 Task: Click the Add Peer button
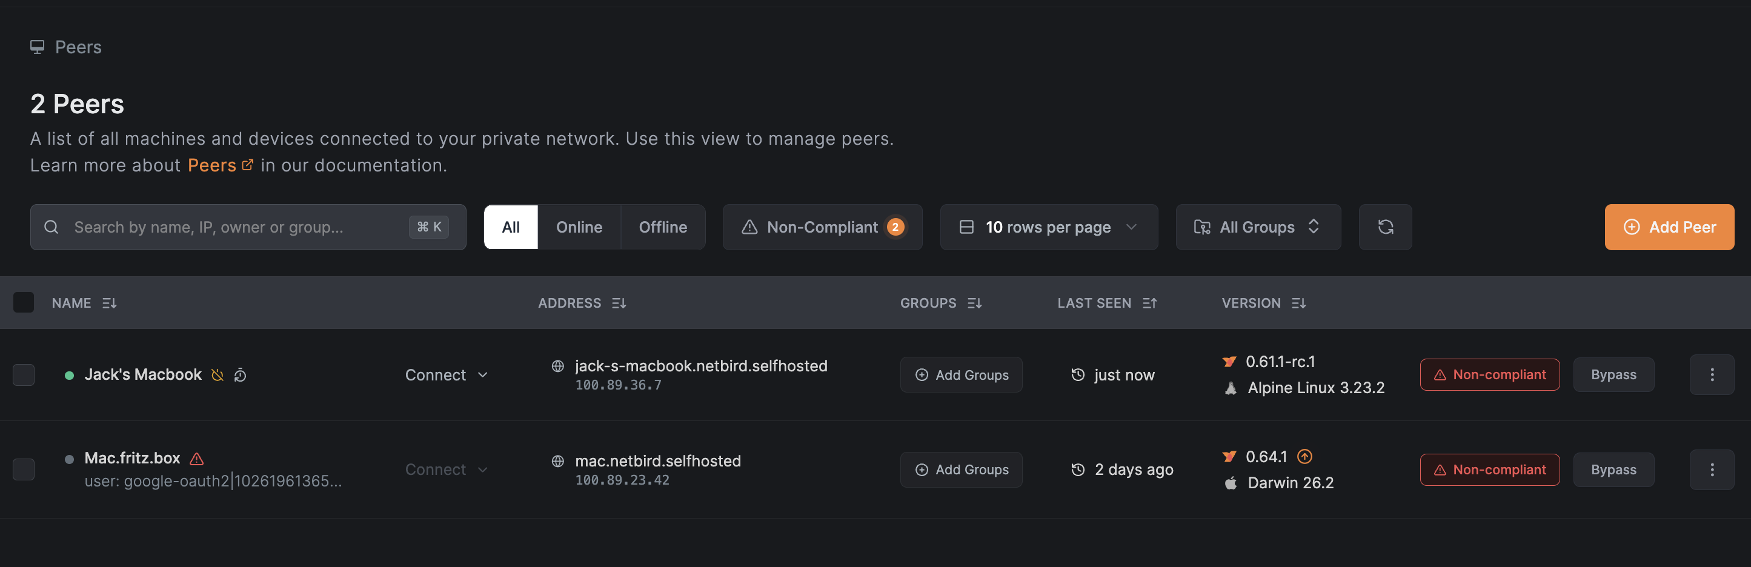tap(1669, 227)
